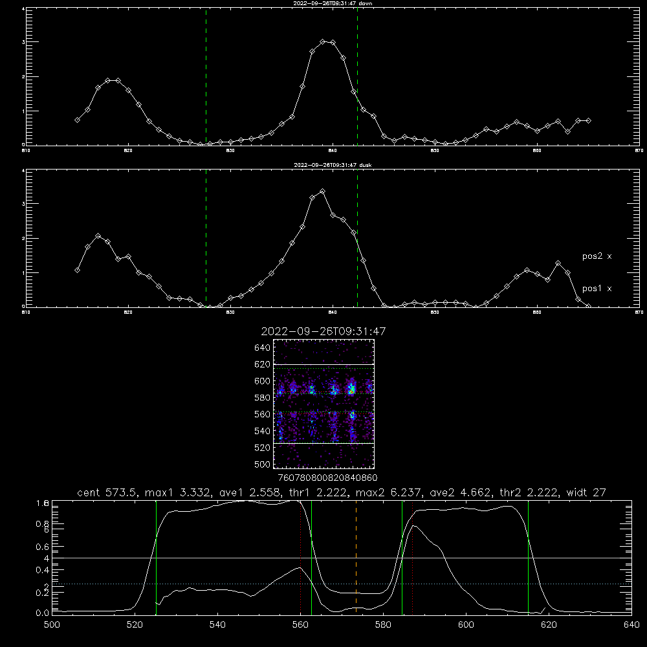Image resolution: width=647 pixels, height=647 pixels.
Task: Click the "thr2 2.222" value in stats line
Action: pyautogui.click(x=529, y=492)
